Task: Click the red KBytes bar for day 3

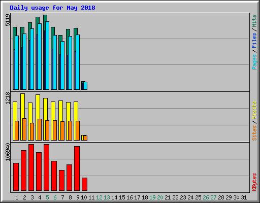Action: click(31, 167)
